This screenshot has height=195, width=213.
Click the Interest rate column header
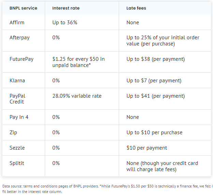point(66,8)
